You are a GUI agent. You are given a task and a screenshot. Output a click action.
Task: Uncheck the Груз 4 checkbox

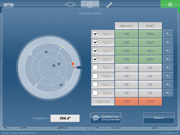click(x=95, y=59)
